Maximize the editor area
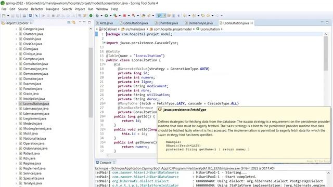Screen dimensions: 333x187 pyautogui.click(x=327, y=22)
